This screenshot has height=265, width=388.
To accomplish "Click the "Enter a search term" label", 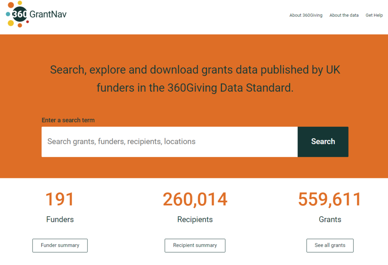I will (x=68, y=120).
